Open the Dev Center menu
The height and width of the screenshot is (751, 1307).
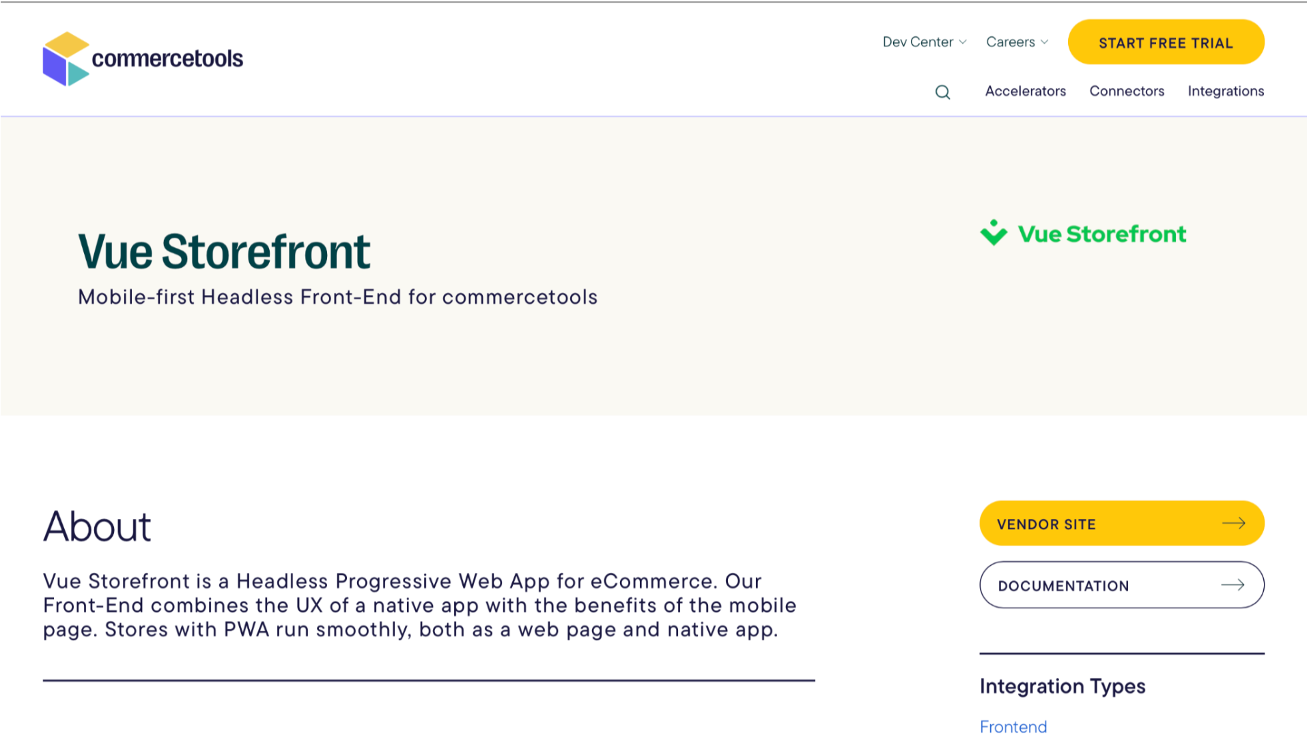tap(918, 42)
